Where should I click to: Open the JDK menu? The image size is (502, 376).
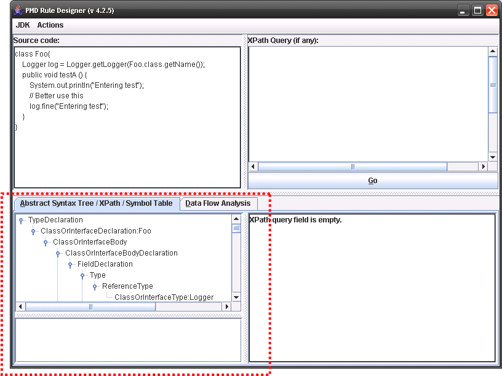pos(23,25)
